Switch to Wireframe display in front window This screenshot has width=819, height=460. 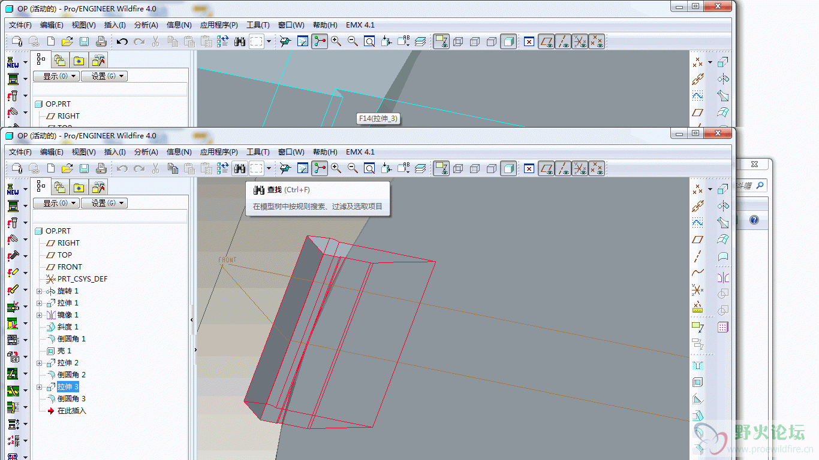[458, 169]
